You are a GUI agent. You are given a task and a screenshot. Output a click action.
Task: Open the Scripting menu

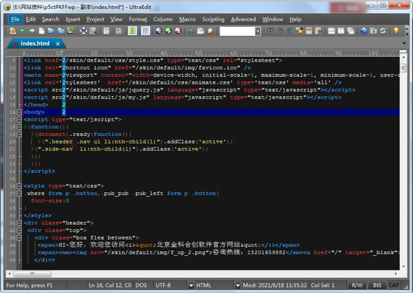(x=213, y=19)
